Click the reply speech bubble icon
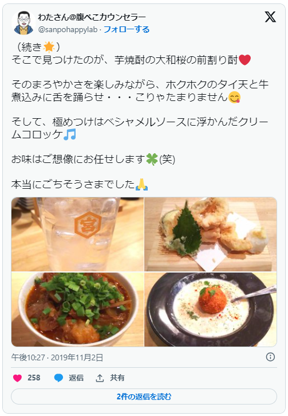This screenshot has width=288, height=416. [x=58, y=378]
